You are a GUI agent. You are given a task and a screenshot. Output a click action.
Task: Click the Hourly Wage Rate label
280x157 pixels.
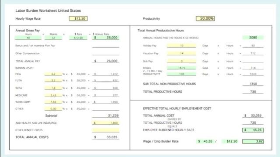pyautogui.click(x=28, y=18)
